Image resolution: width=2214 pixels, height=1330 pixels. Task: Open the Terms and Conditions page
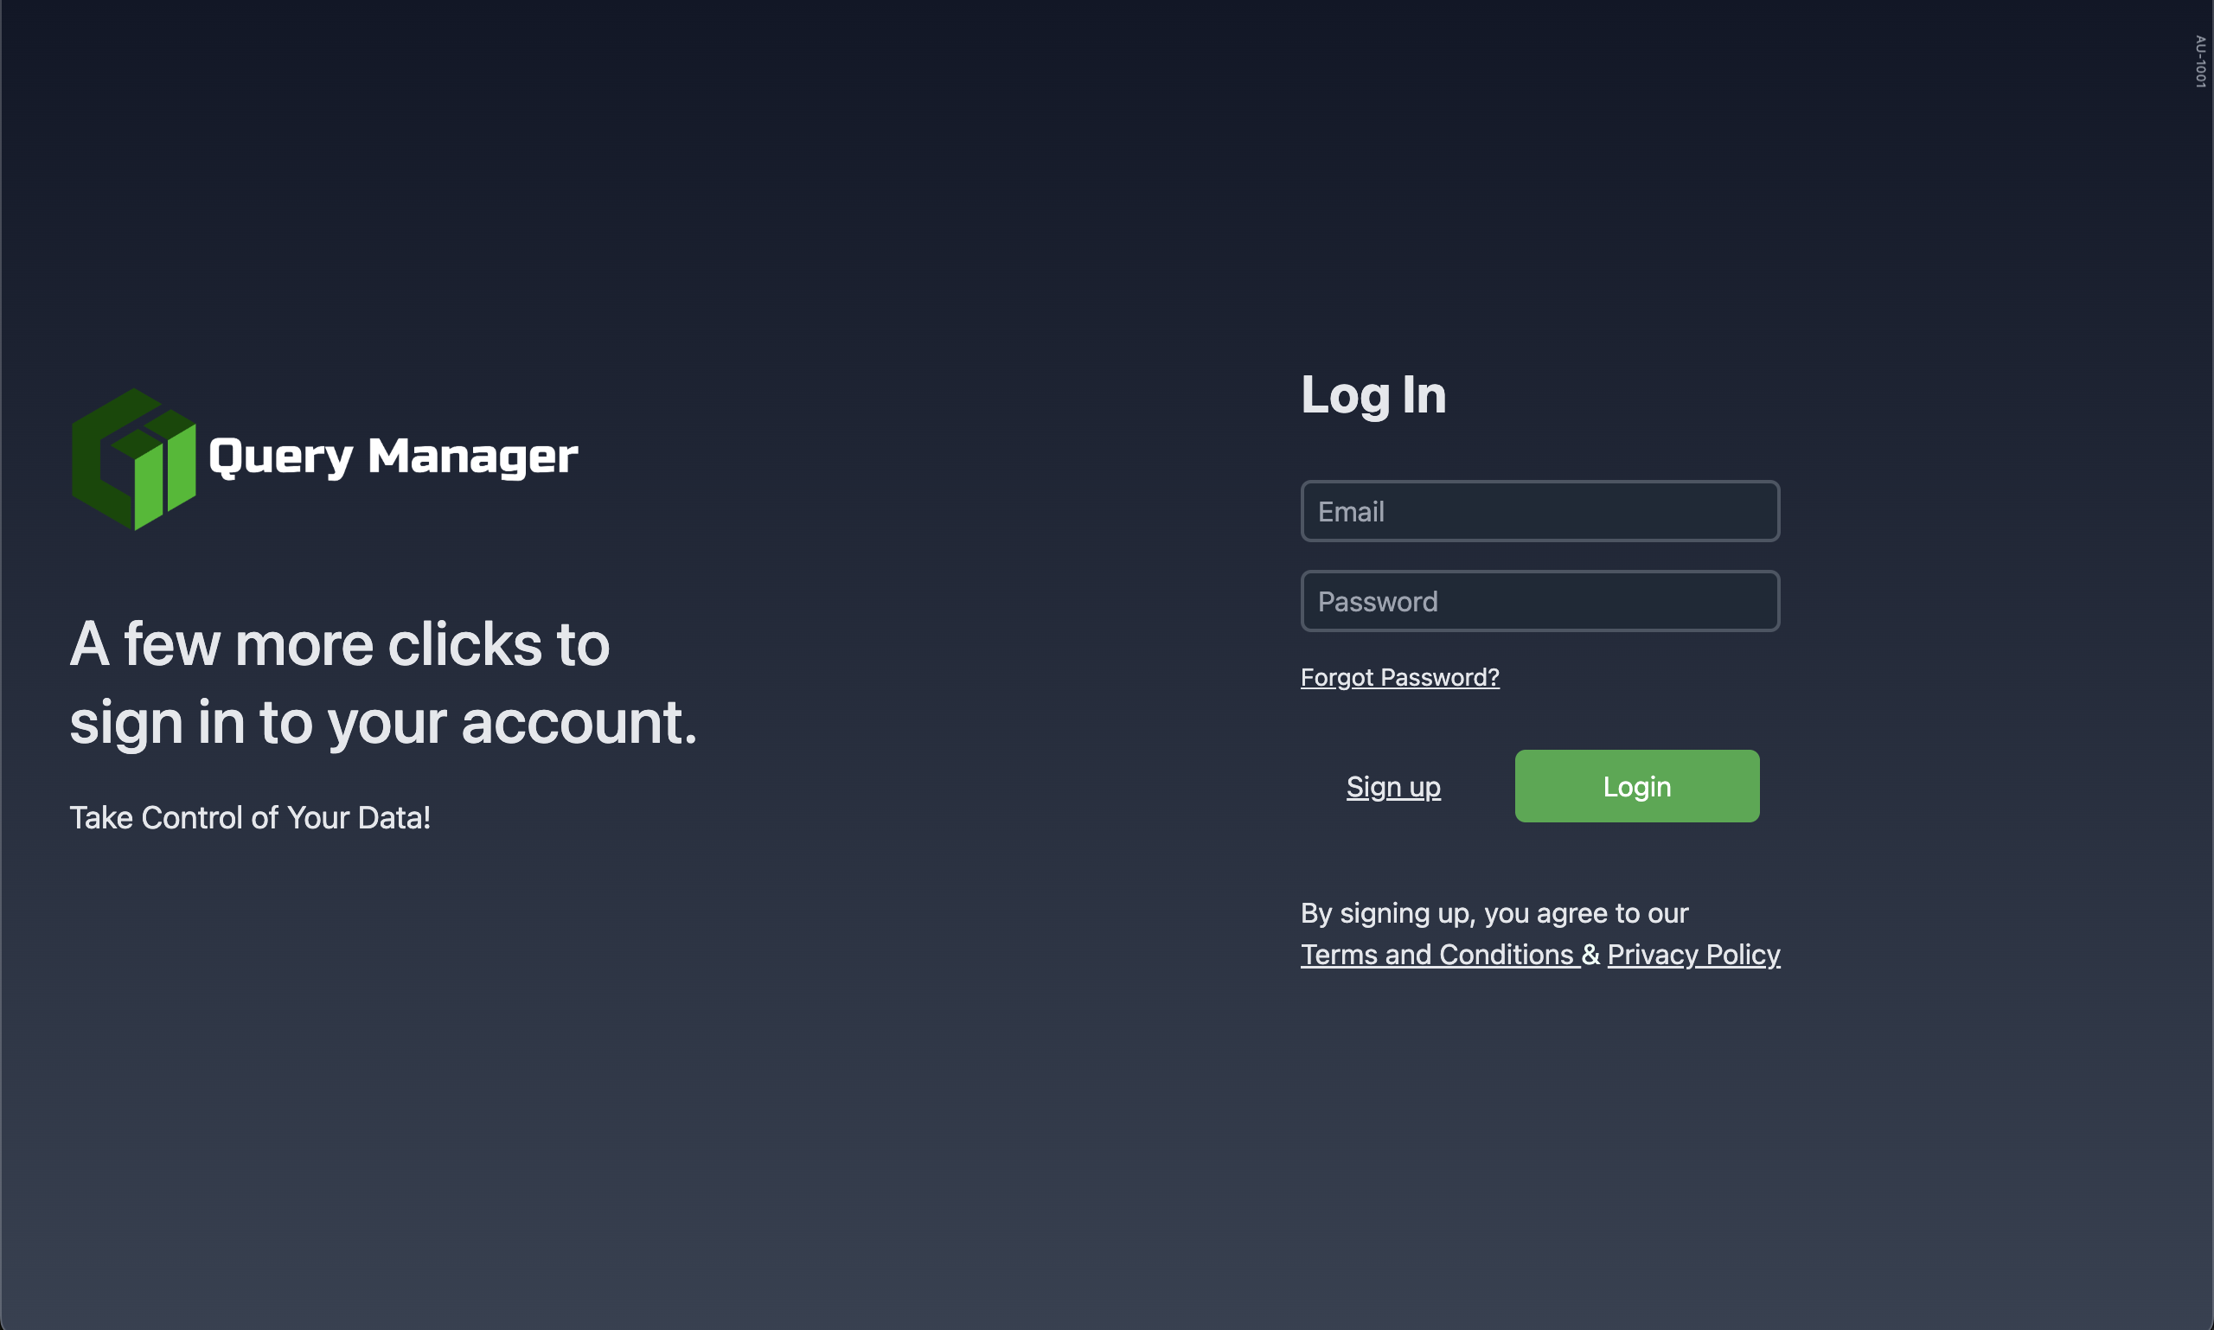point(1440,954)
